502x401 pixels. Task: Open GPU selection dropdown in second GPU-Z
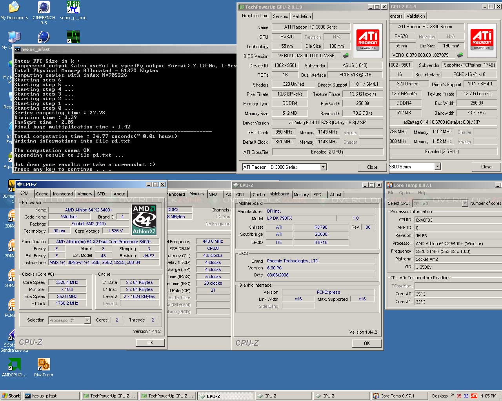(437, 167)
